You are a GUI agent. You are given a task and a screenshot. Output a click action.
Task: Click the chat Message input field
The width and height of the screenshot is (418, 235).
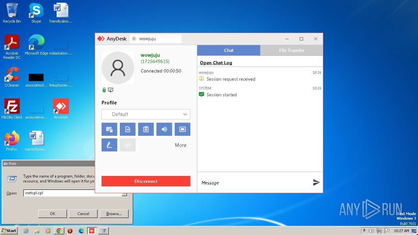tap(255, 183)
